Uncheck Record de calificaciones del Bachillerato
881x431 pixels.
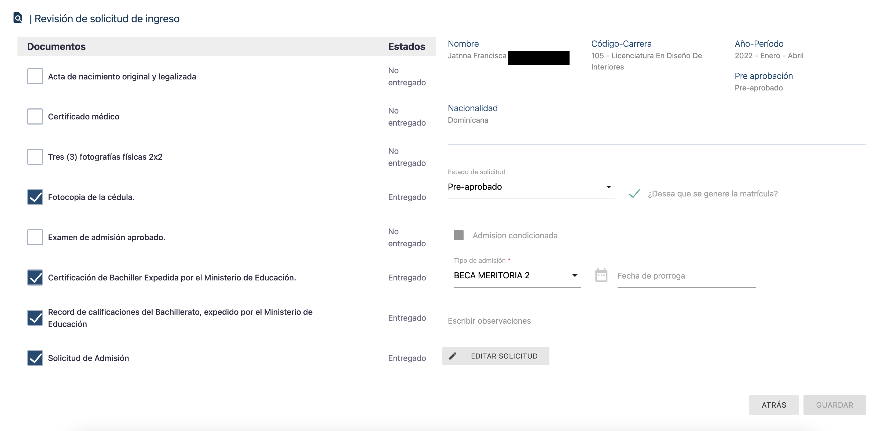35,318
